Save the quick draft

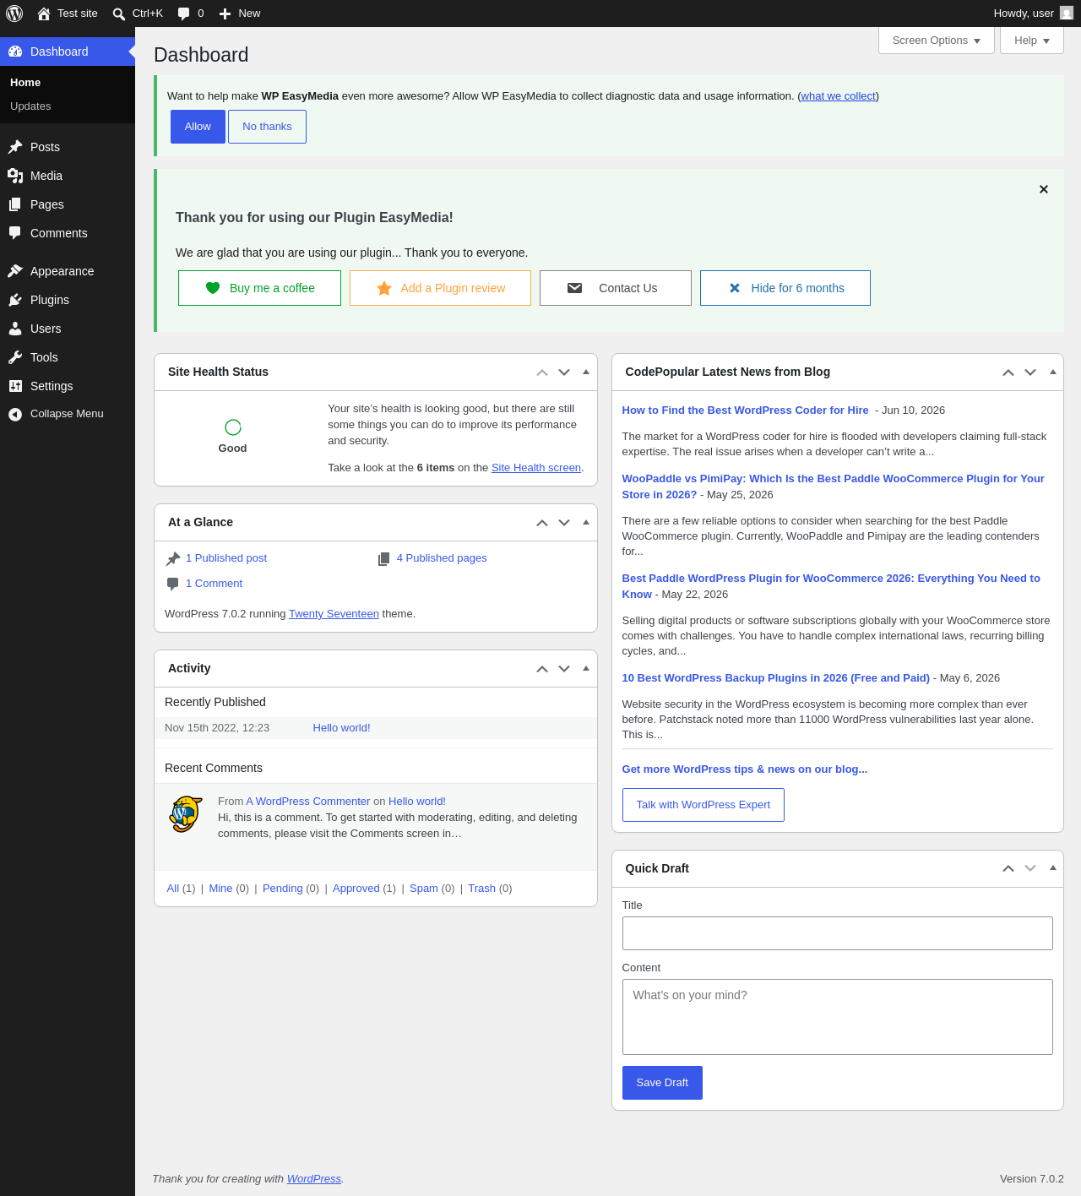coord(662,1083)
